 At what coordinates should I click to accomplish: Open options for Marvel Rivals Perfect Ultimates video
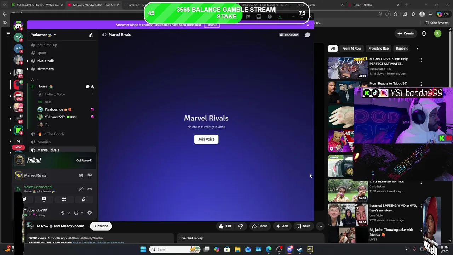coord(421,60)
